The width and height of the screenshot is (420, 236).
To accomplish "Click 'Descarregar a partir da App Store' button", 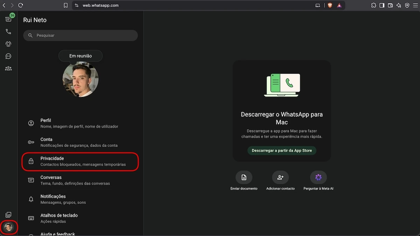I will click(282, 150).
